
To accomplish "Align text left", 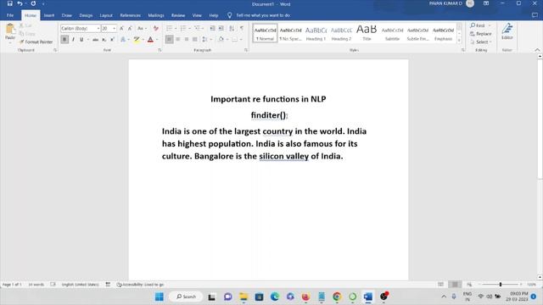I will pyautogui.click(x=170, y=40).
